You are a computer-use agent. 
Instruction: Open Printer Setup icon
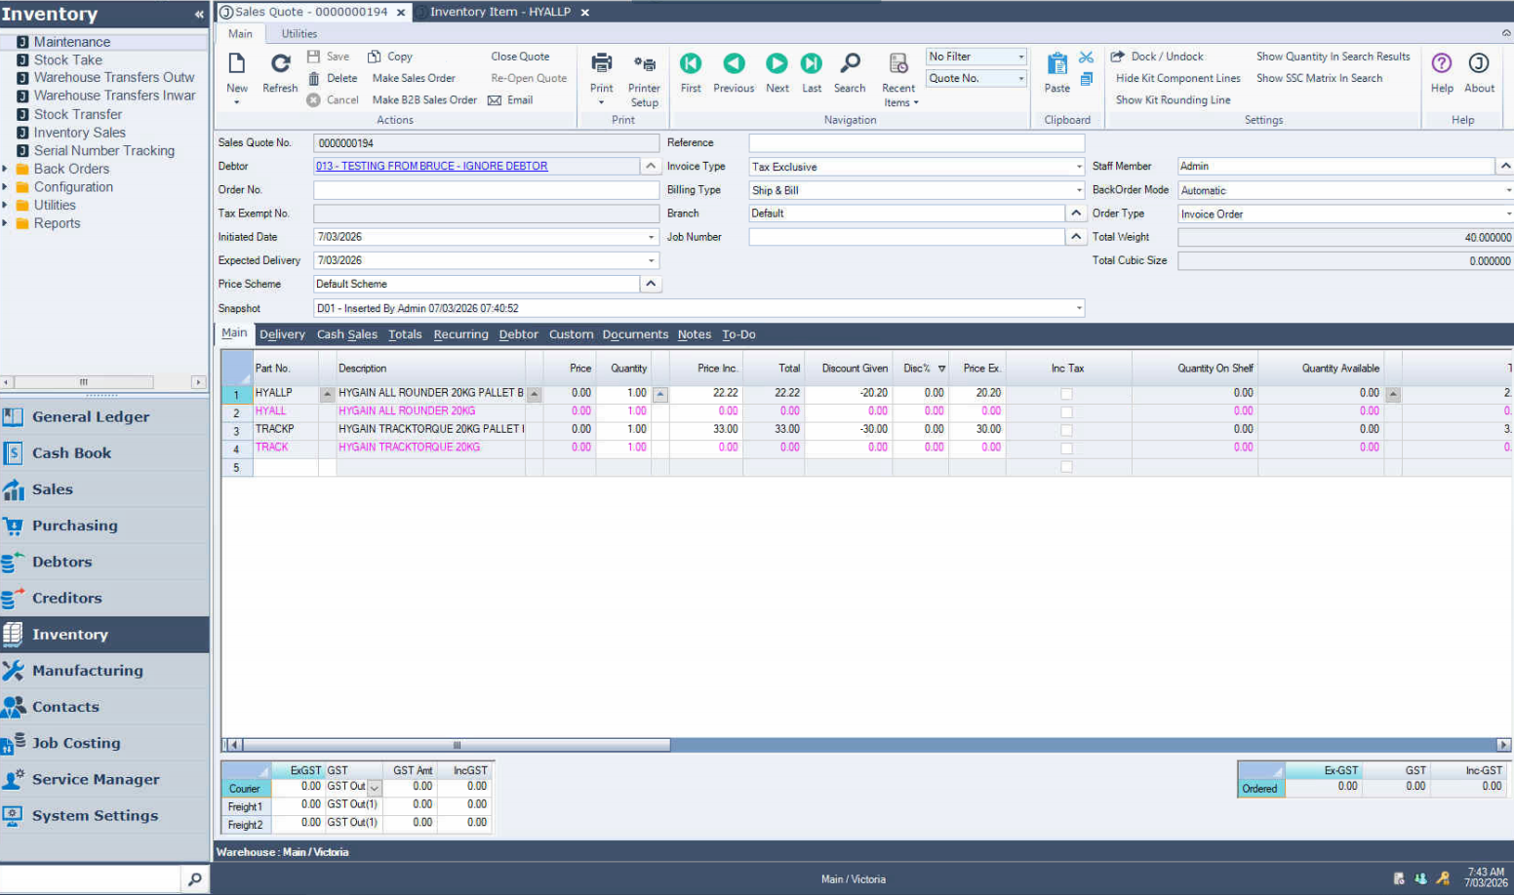point(644,64)
